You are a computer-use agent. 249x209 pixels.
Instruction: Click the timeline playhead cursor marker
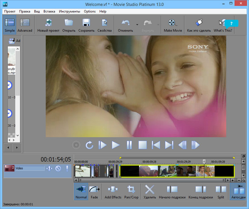(204, 161)
